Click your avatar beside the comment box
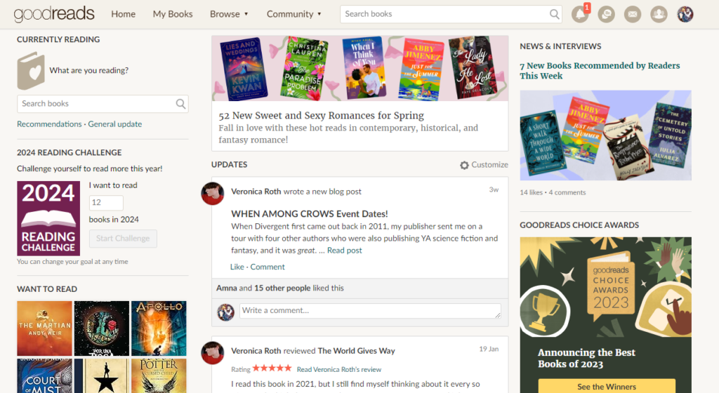 [225, 312]
